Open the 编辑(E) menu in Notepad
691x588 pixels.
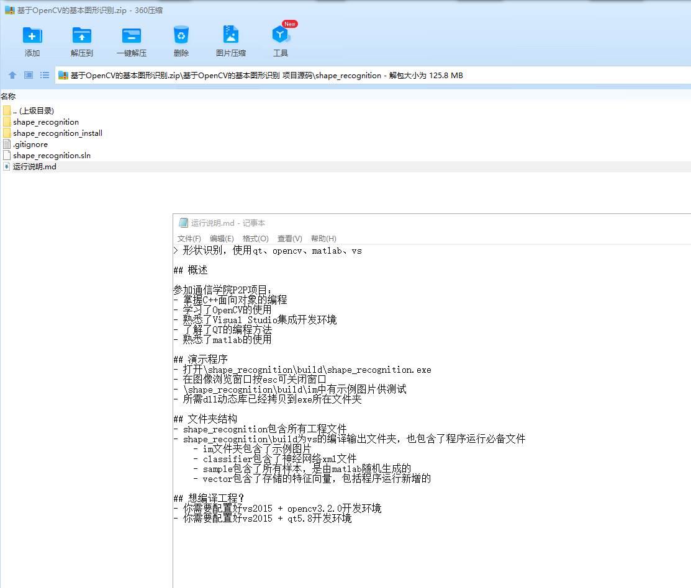(x=222, y=239)
